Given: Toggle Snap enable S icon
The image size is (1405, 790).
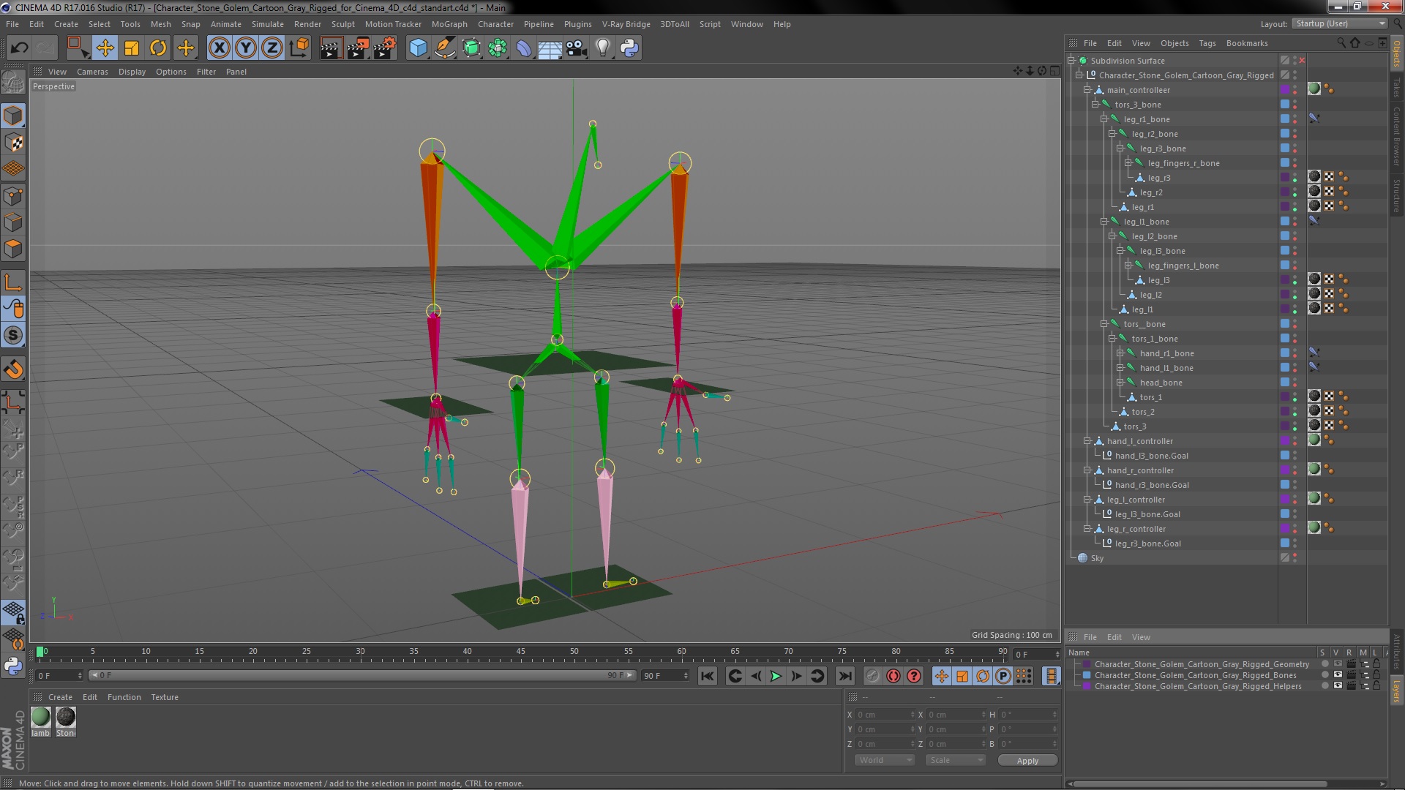Looking at the screenshot, I should 13,335.
